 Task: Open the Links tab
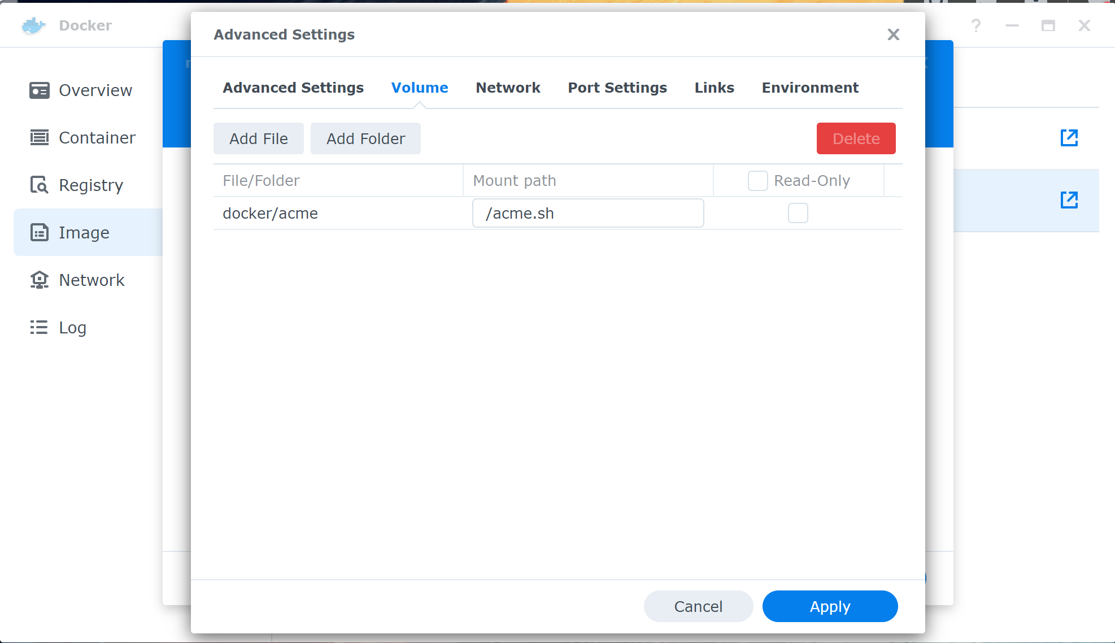point(714,88)
